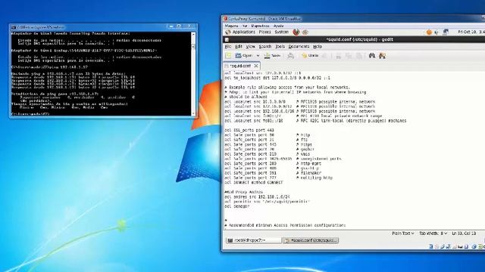This screenshot has height=272, width=485.
Task: Minimize the command prompt window
Action: point(171,26)
